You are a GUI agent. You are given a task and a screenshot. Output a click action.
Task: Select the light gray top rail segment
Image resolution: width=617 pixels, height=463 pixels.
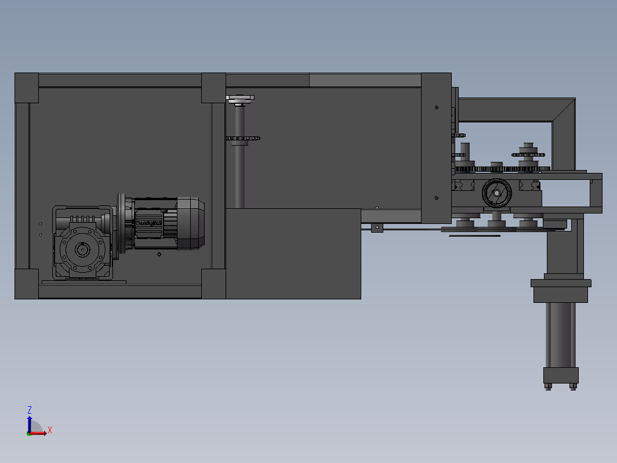365,80
